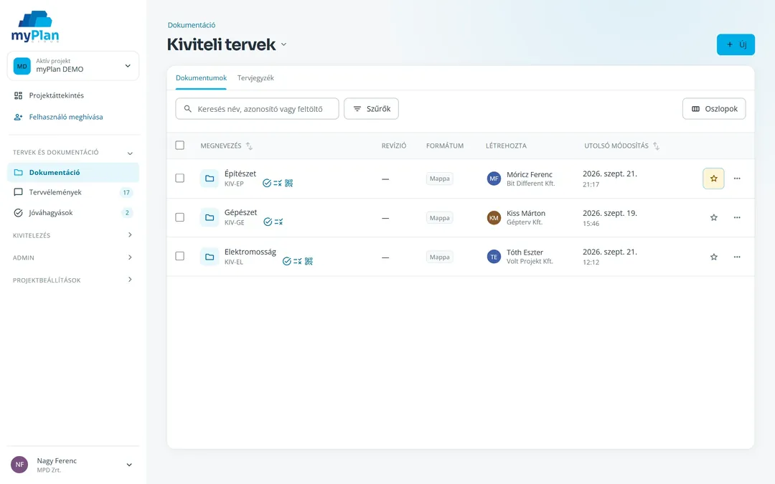
Task: Click the Revízió column header
Action: 394,146
